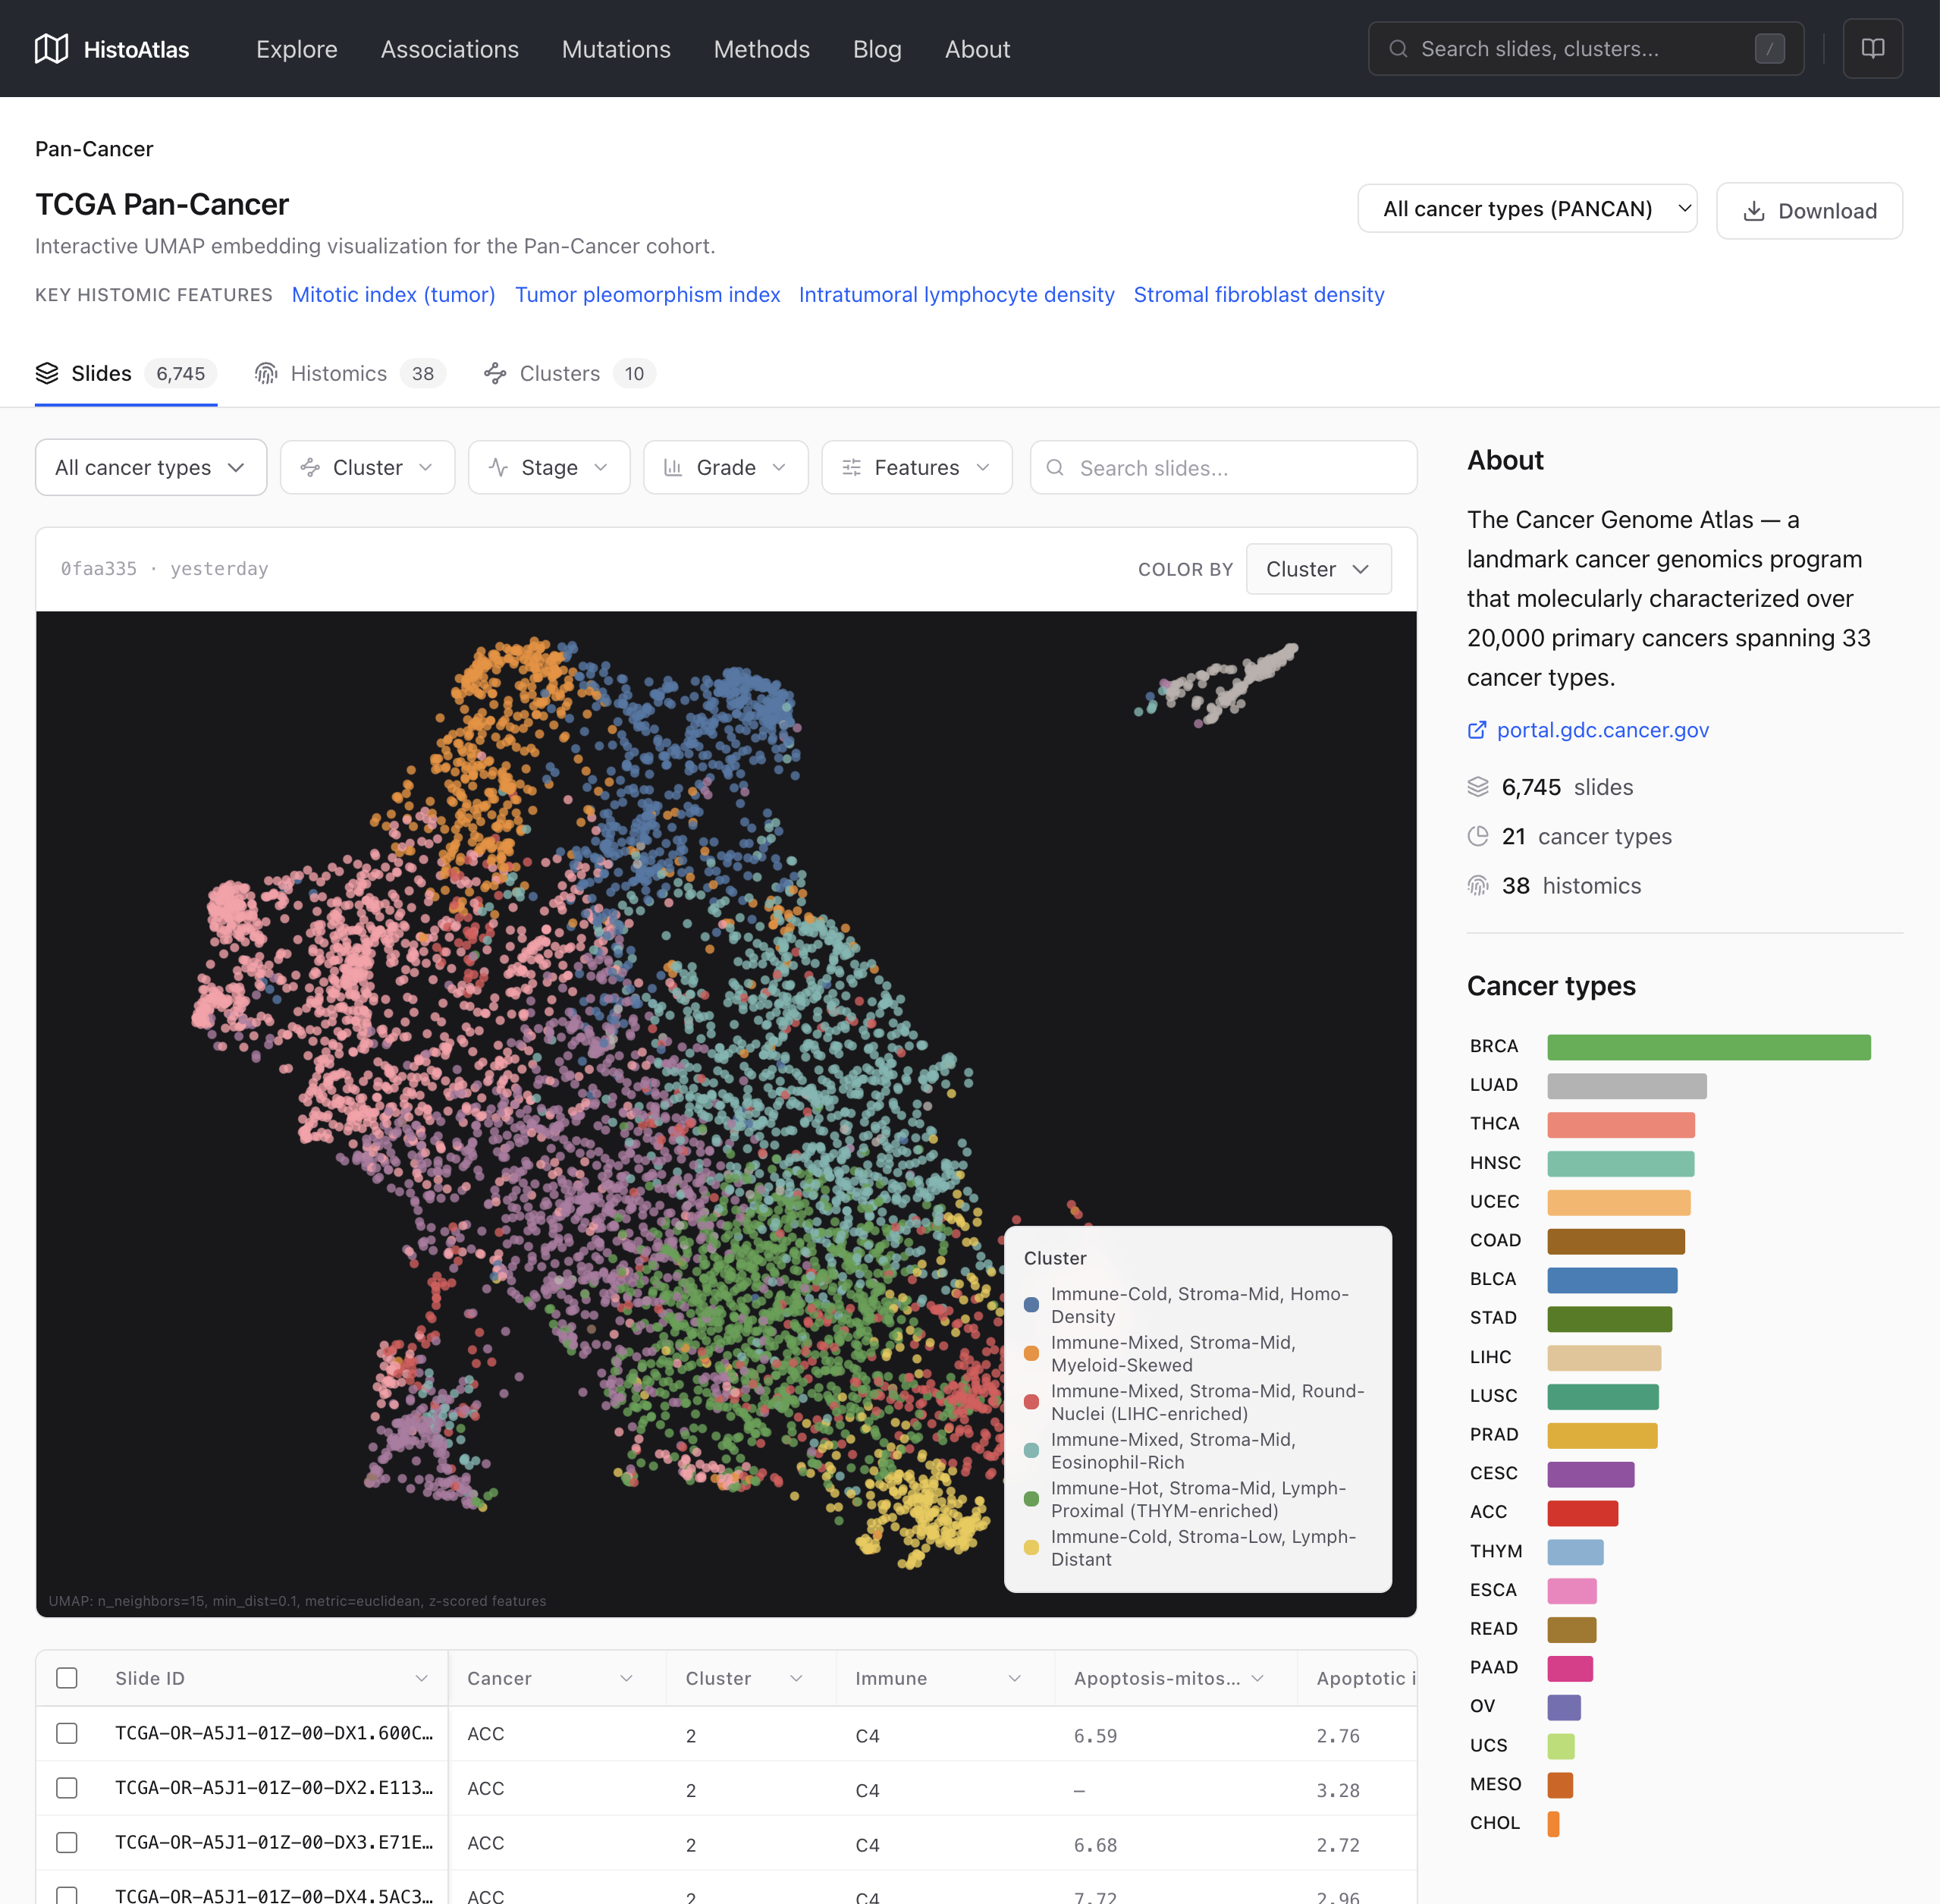Viewport: 1940px width, 1904px height.
Task: Open the documentation book icon
Action: [1872, 48]
